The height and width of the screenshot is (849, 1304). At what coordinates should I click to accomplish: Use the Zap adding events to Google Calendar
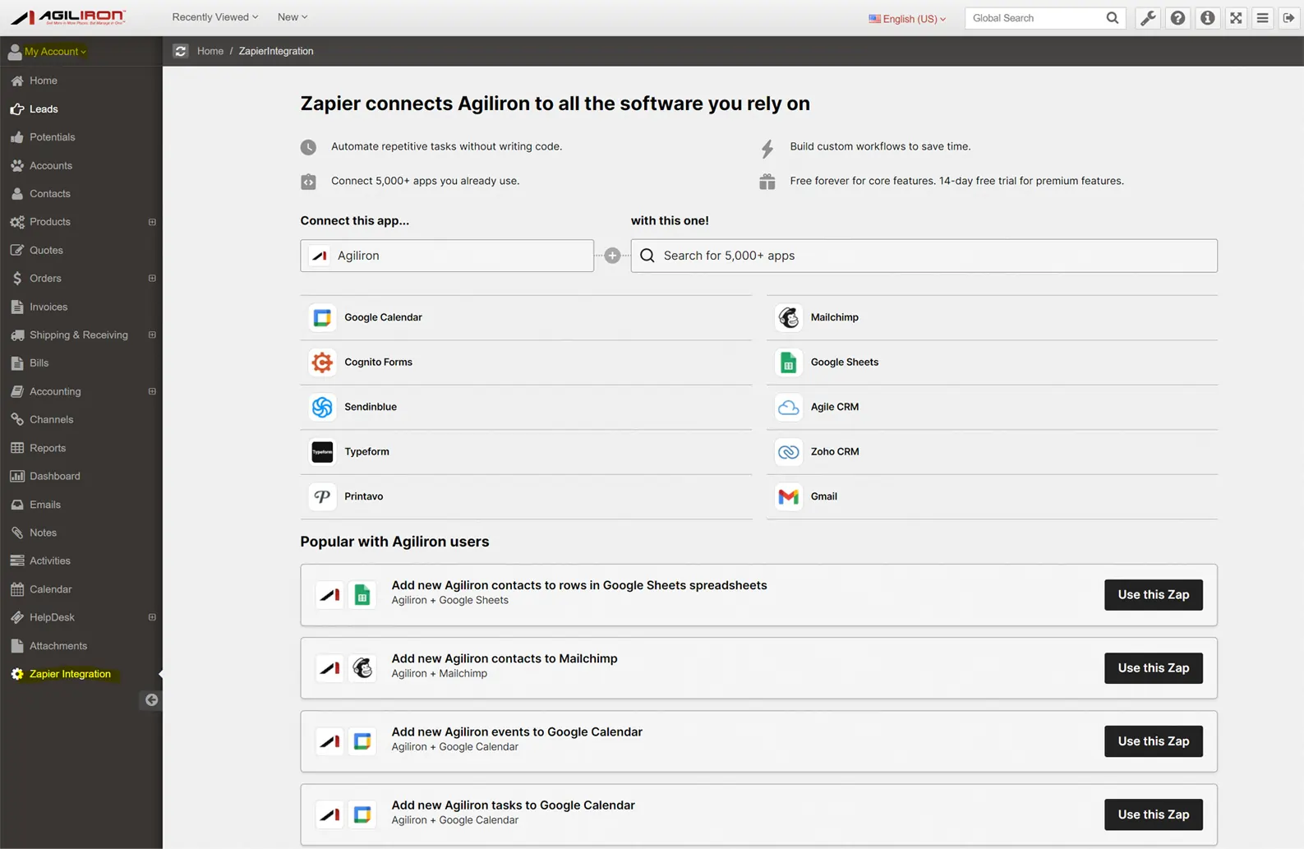[x=1153, y=741]
